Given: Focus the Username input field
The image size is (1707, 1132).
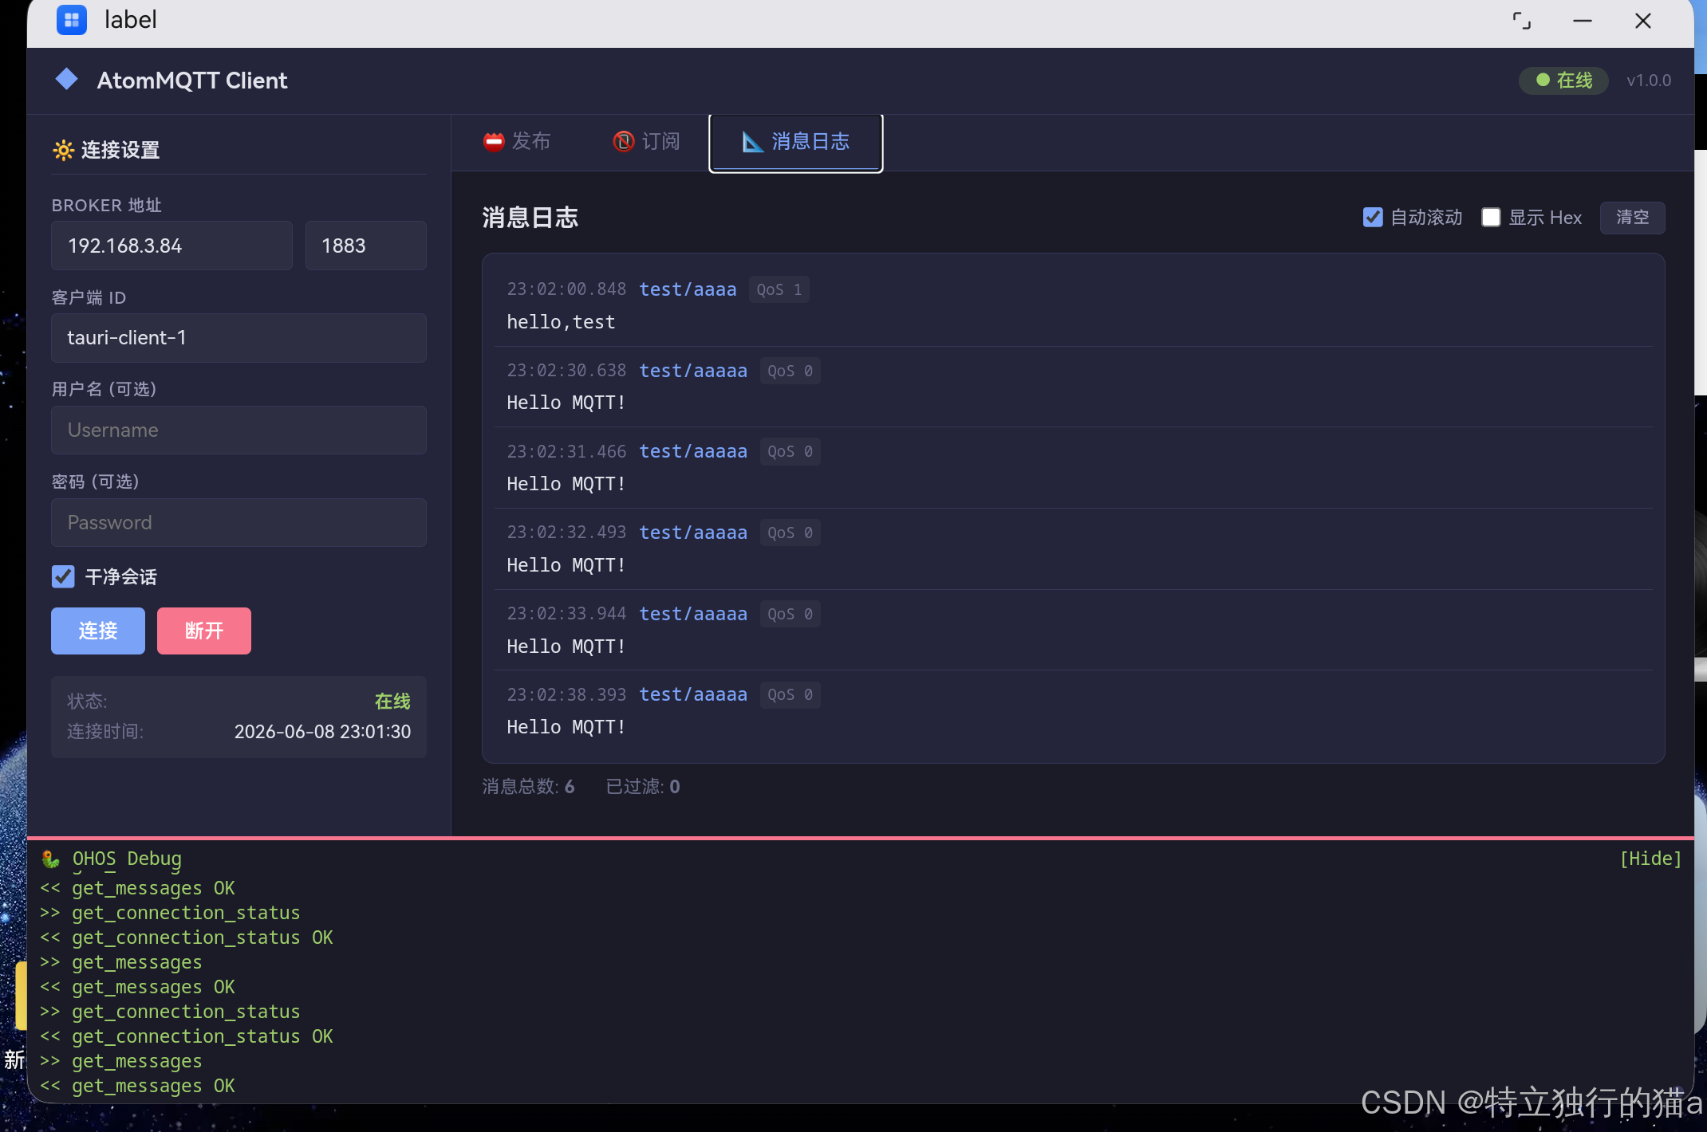Looking at the screenshot, I should coord(239,430).
